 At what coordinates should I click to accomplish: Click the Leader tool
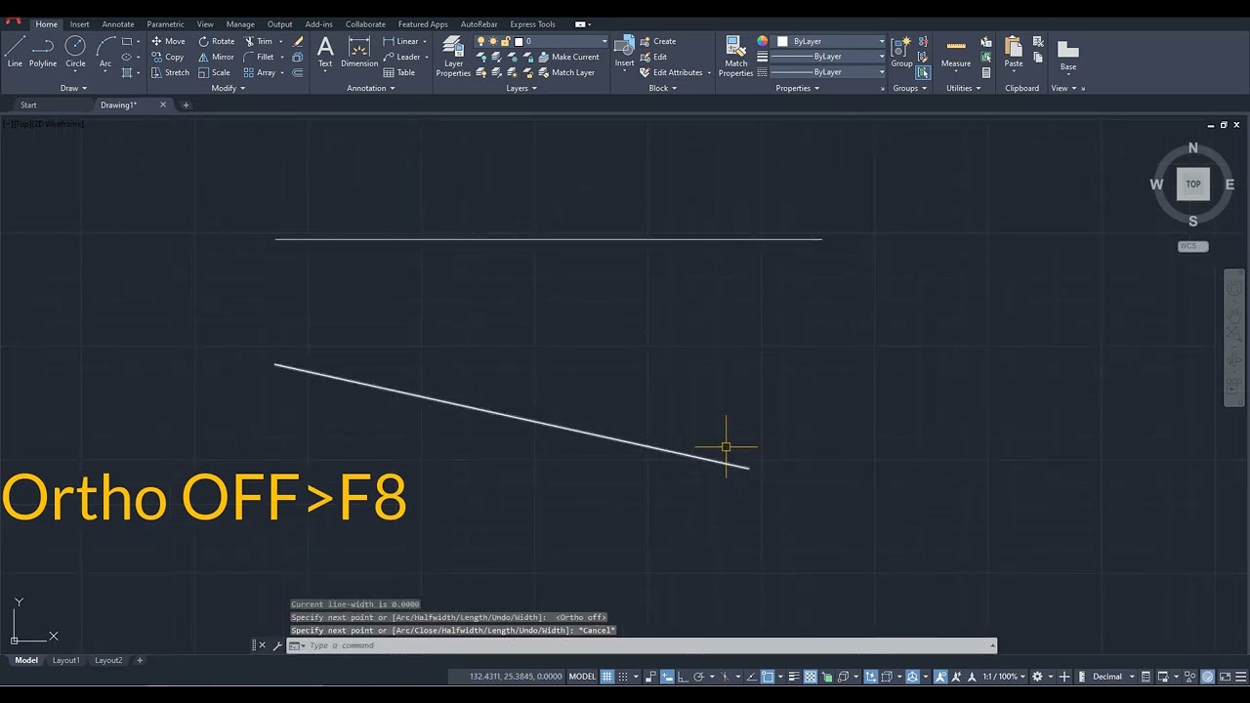click(x=401, y=57)
